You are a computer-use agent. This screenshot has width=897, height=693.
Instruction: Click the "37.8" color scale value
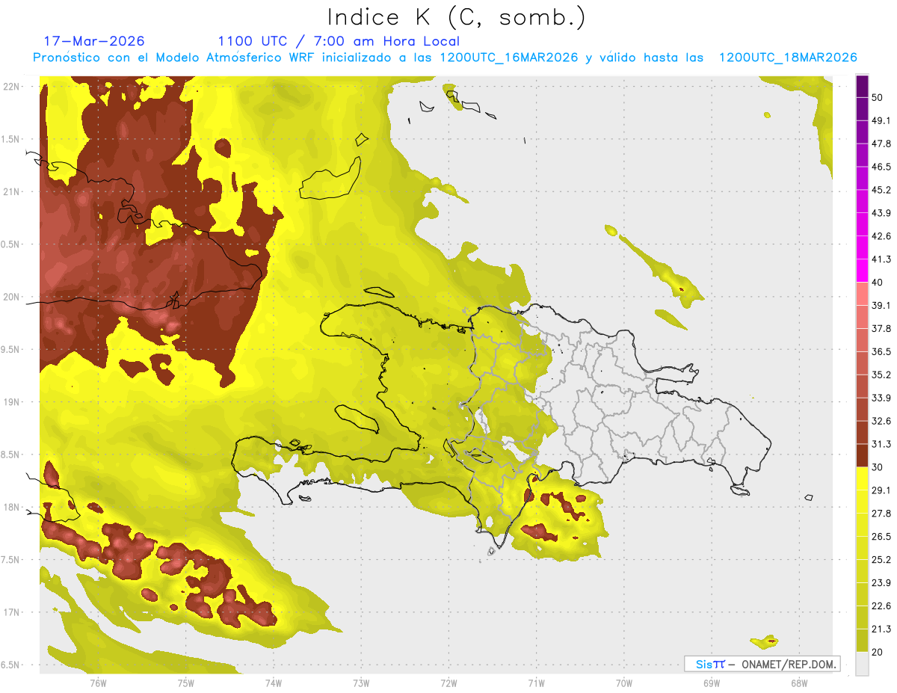tap(881, 328)
